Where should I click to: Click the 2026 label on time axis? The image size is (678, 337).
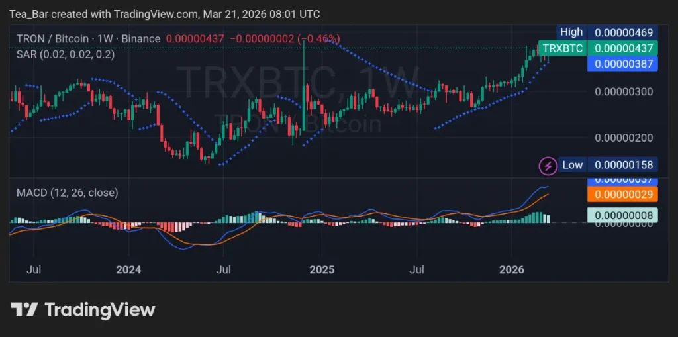point(511,269)
